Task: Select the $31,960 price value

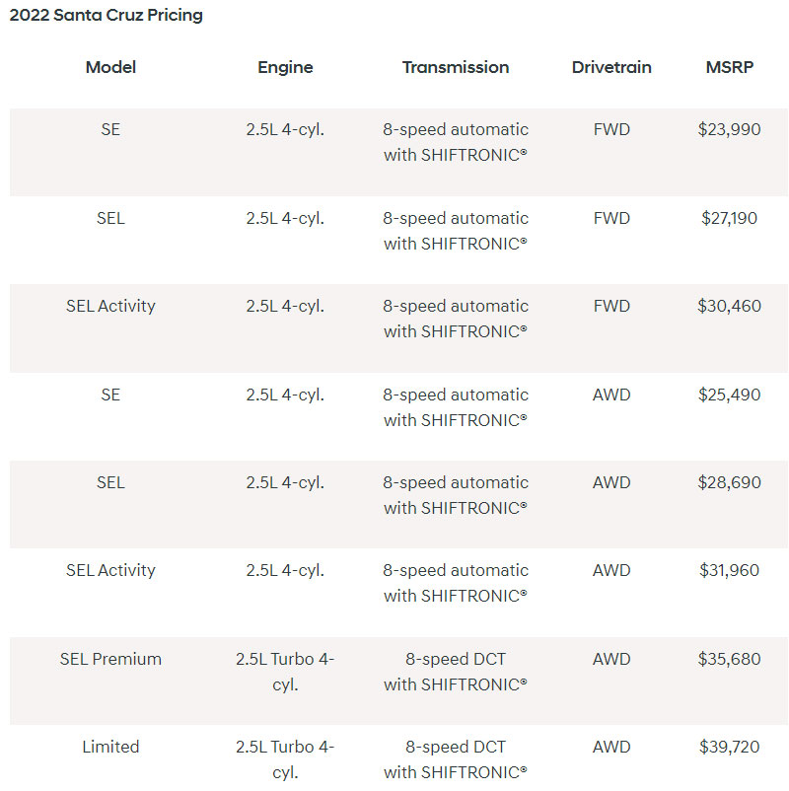Action: click(729, 570)
